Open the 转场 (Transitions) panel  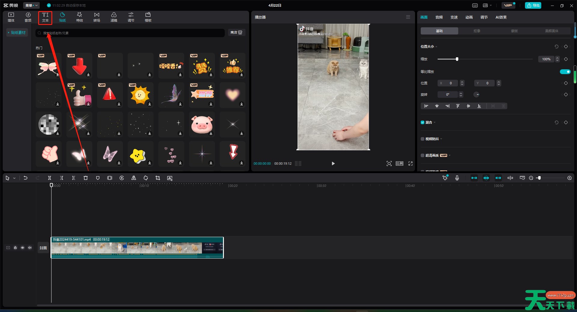[x=96, y=17]
